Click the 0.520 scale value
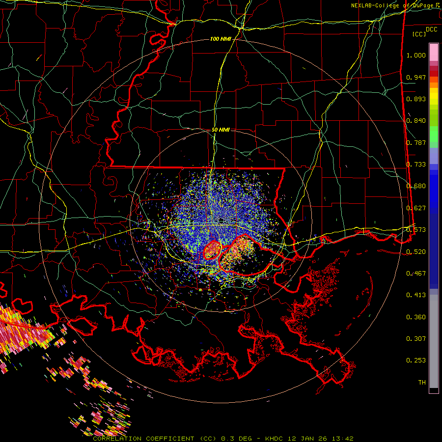The image size is (442, 442). tap(416, 252)
